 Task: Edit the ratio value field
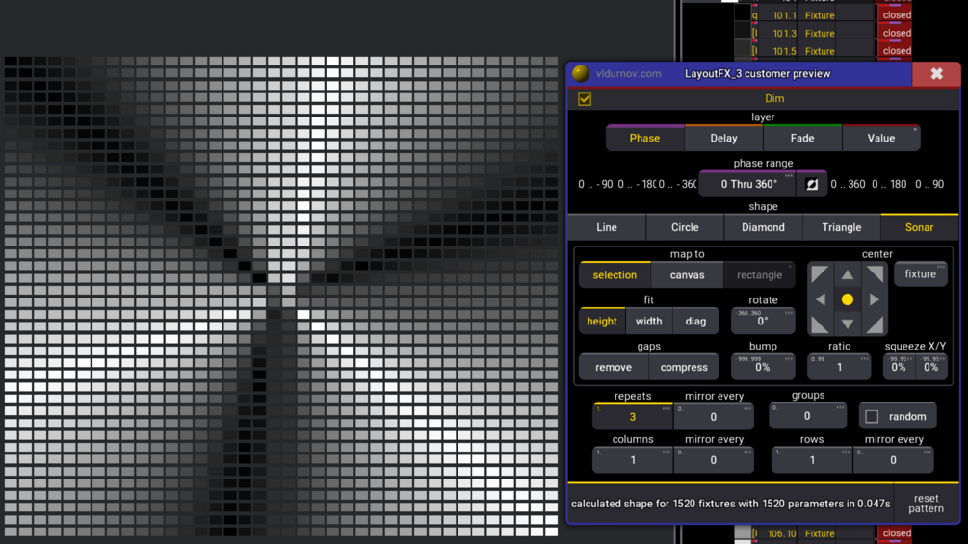point(839,367)
